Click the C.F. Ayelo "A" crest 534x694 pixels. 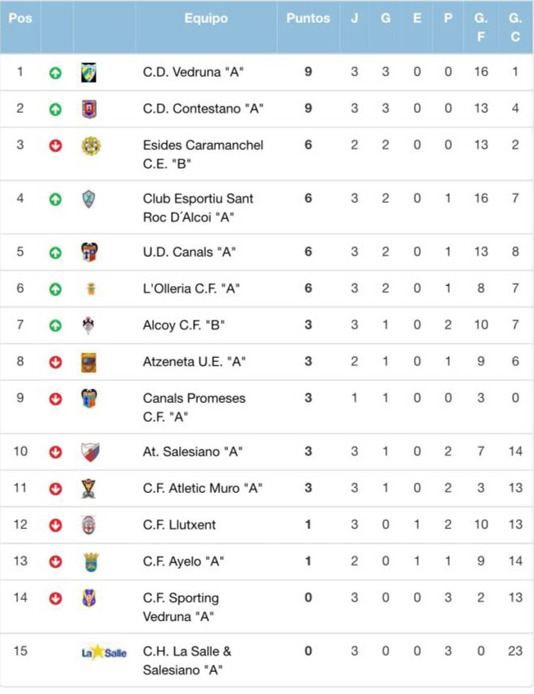89,562
